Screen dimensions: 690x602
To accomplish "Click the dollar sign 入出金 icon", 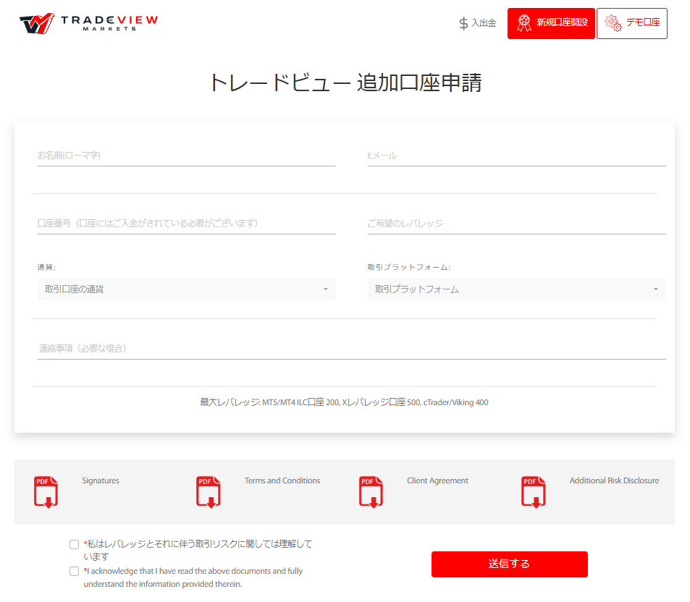I will click(463, 23).
